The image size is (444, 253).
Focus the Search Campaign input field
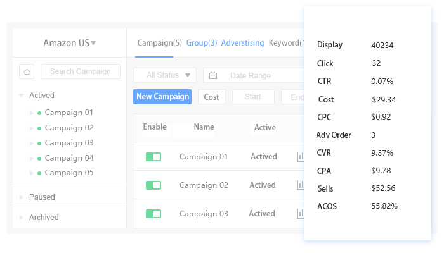pyautogui.click(x=80, y=71)
